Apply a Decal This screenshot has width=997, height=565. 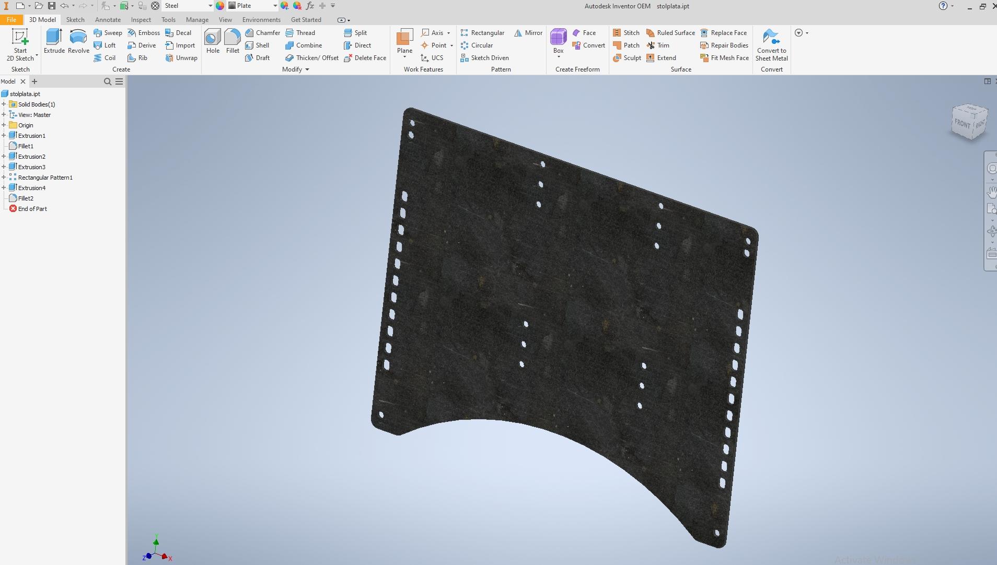point(178,32)
